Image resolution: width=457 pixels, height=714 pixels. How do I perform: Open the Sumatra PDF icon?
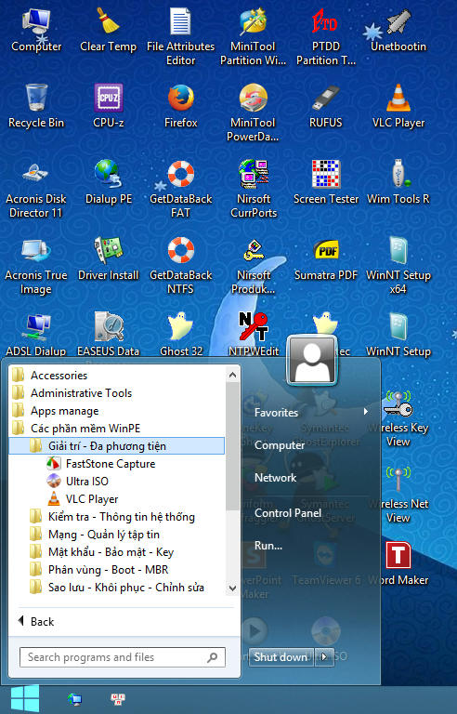326,259
